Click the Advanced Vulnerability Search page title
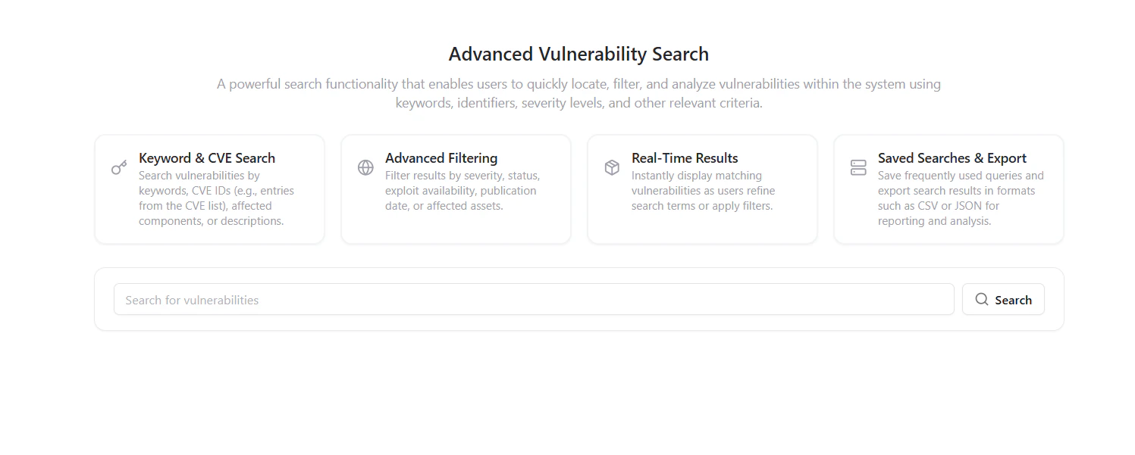The width and height of the screenshot is (1135, 455). [x=579, y=54]
